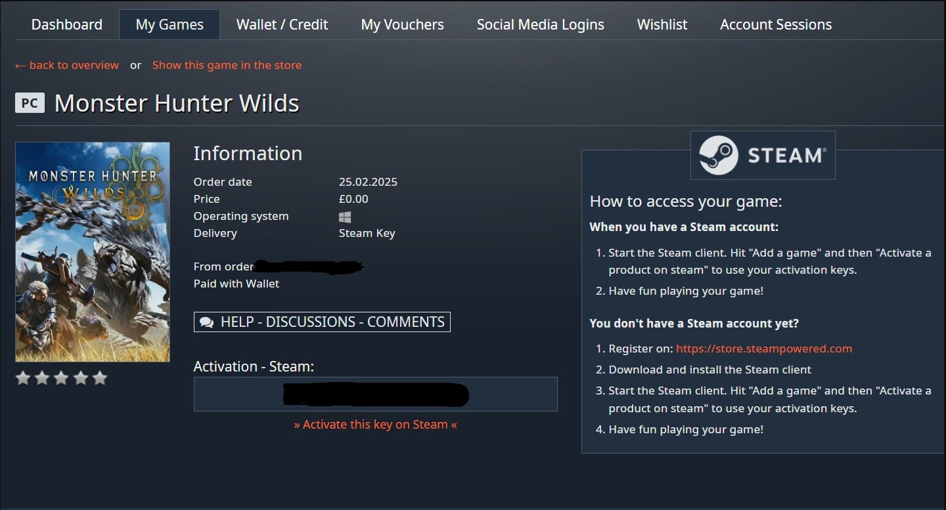Open the Account Sessions tab
The width and height of the screenshot is (946, 510).
click(x=776, y=25)
